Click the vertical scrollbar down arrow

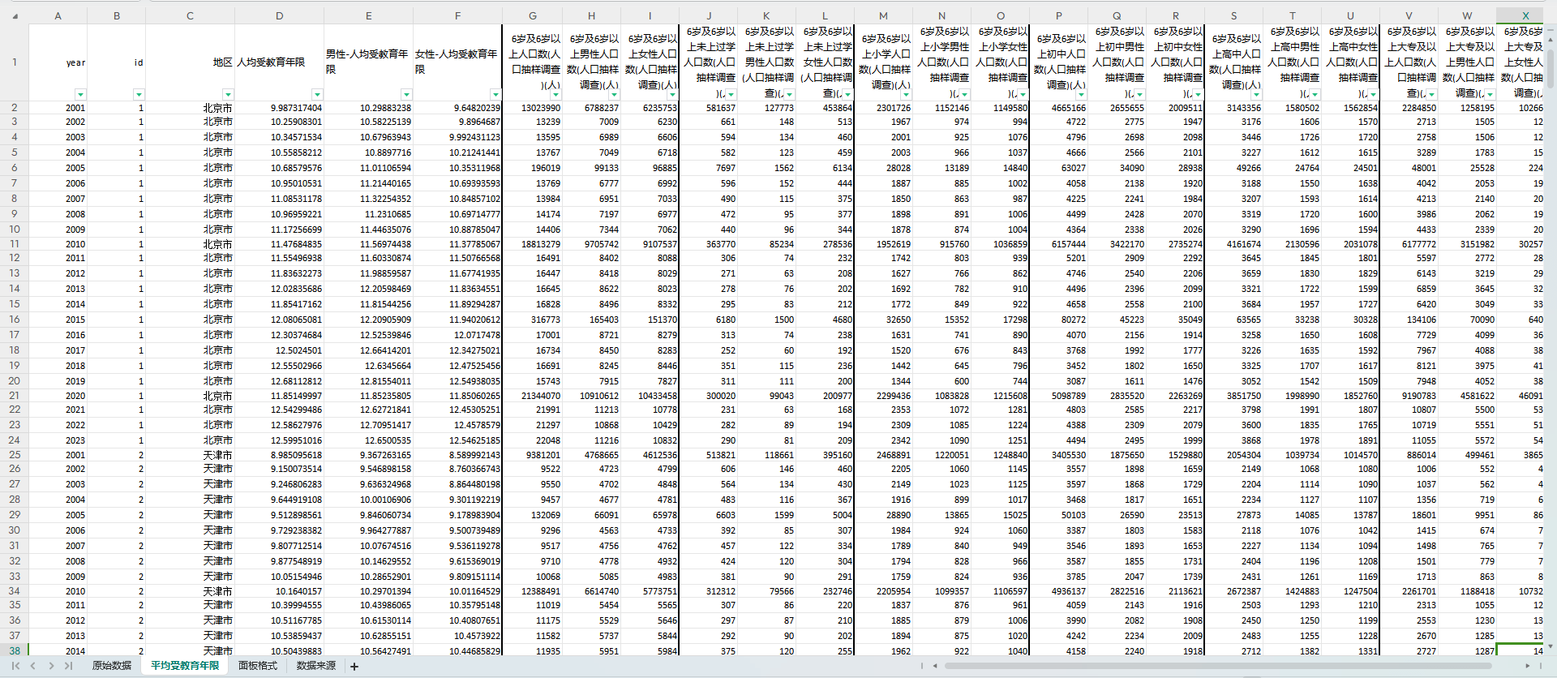point(1551,646)
